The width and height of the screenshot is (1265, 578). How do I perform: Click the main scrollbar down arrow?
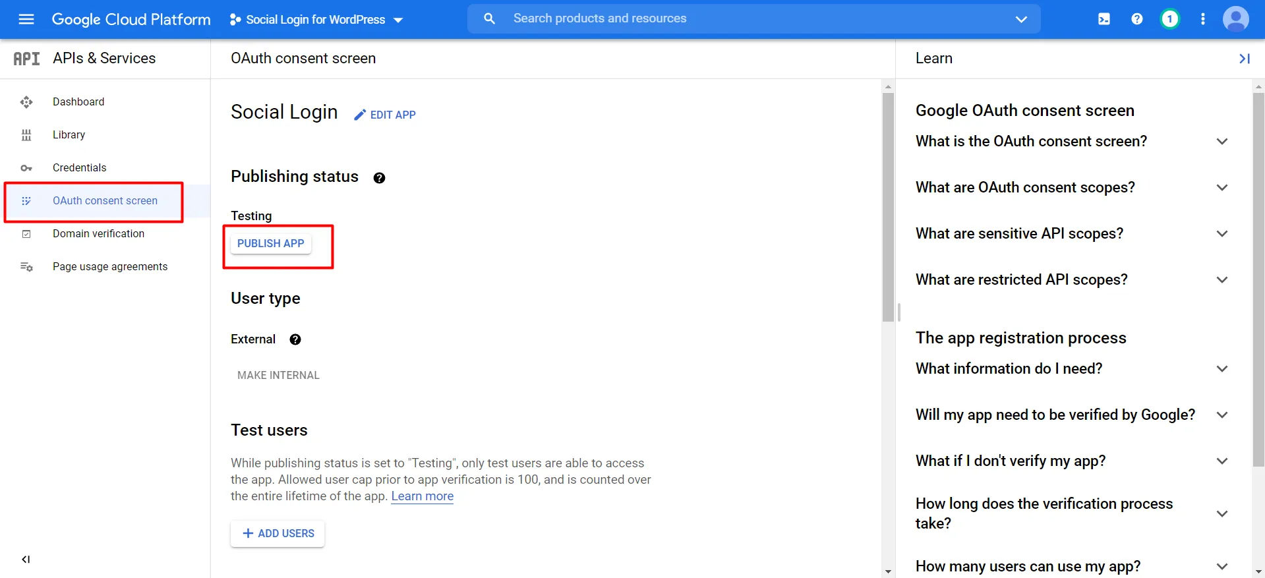(x=888, y=572)
